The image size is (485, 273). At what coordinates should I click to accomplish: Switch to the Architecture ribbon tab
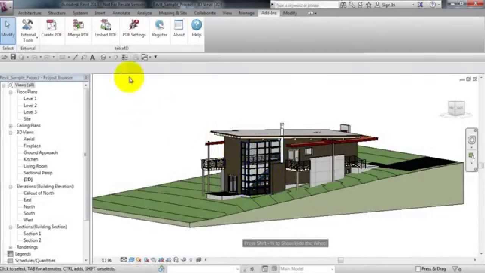click(30, 13)
